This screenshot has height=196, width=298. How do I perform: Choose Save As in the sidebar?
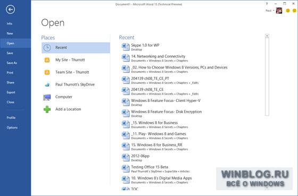[x=12, y=63]
